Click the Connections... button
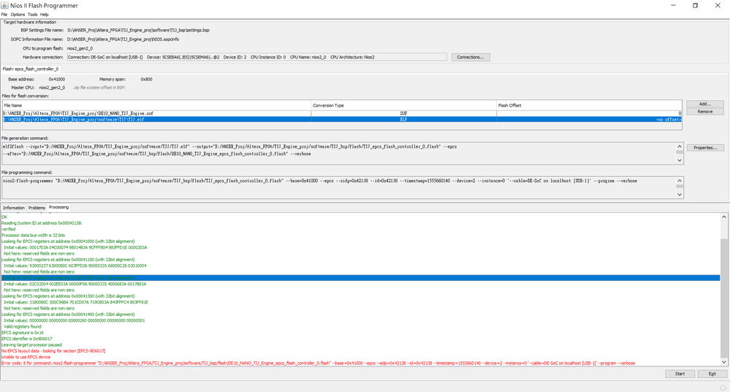Image resolution: width=730 pixels, height=392 pixels. click(x=470, y=57)
